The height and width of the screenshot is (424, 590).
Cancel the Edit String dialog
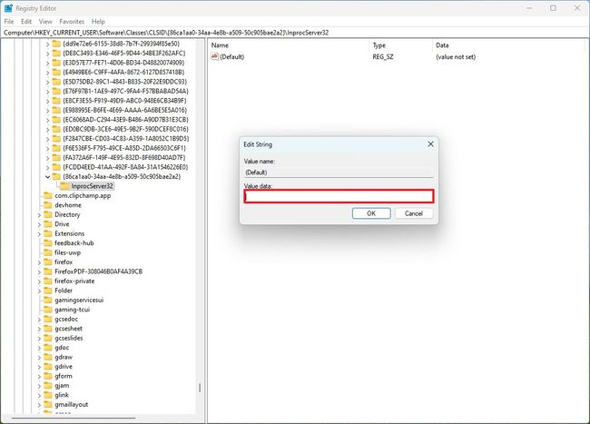414,213
